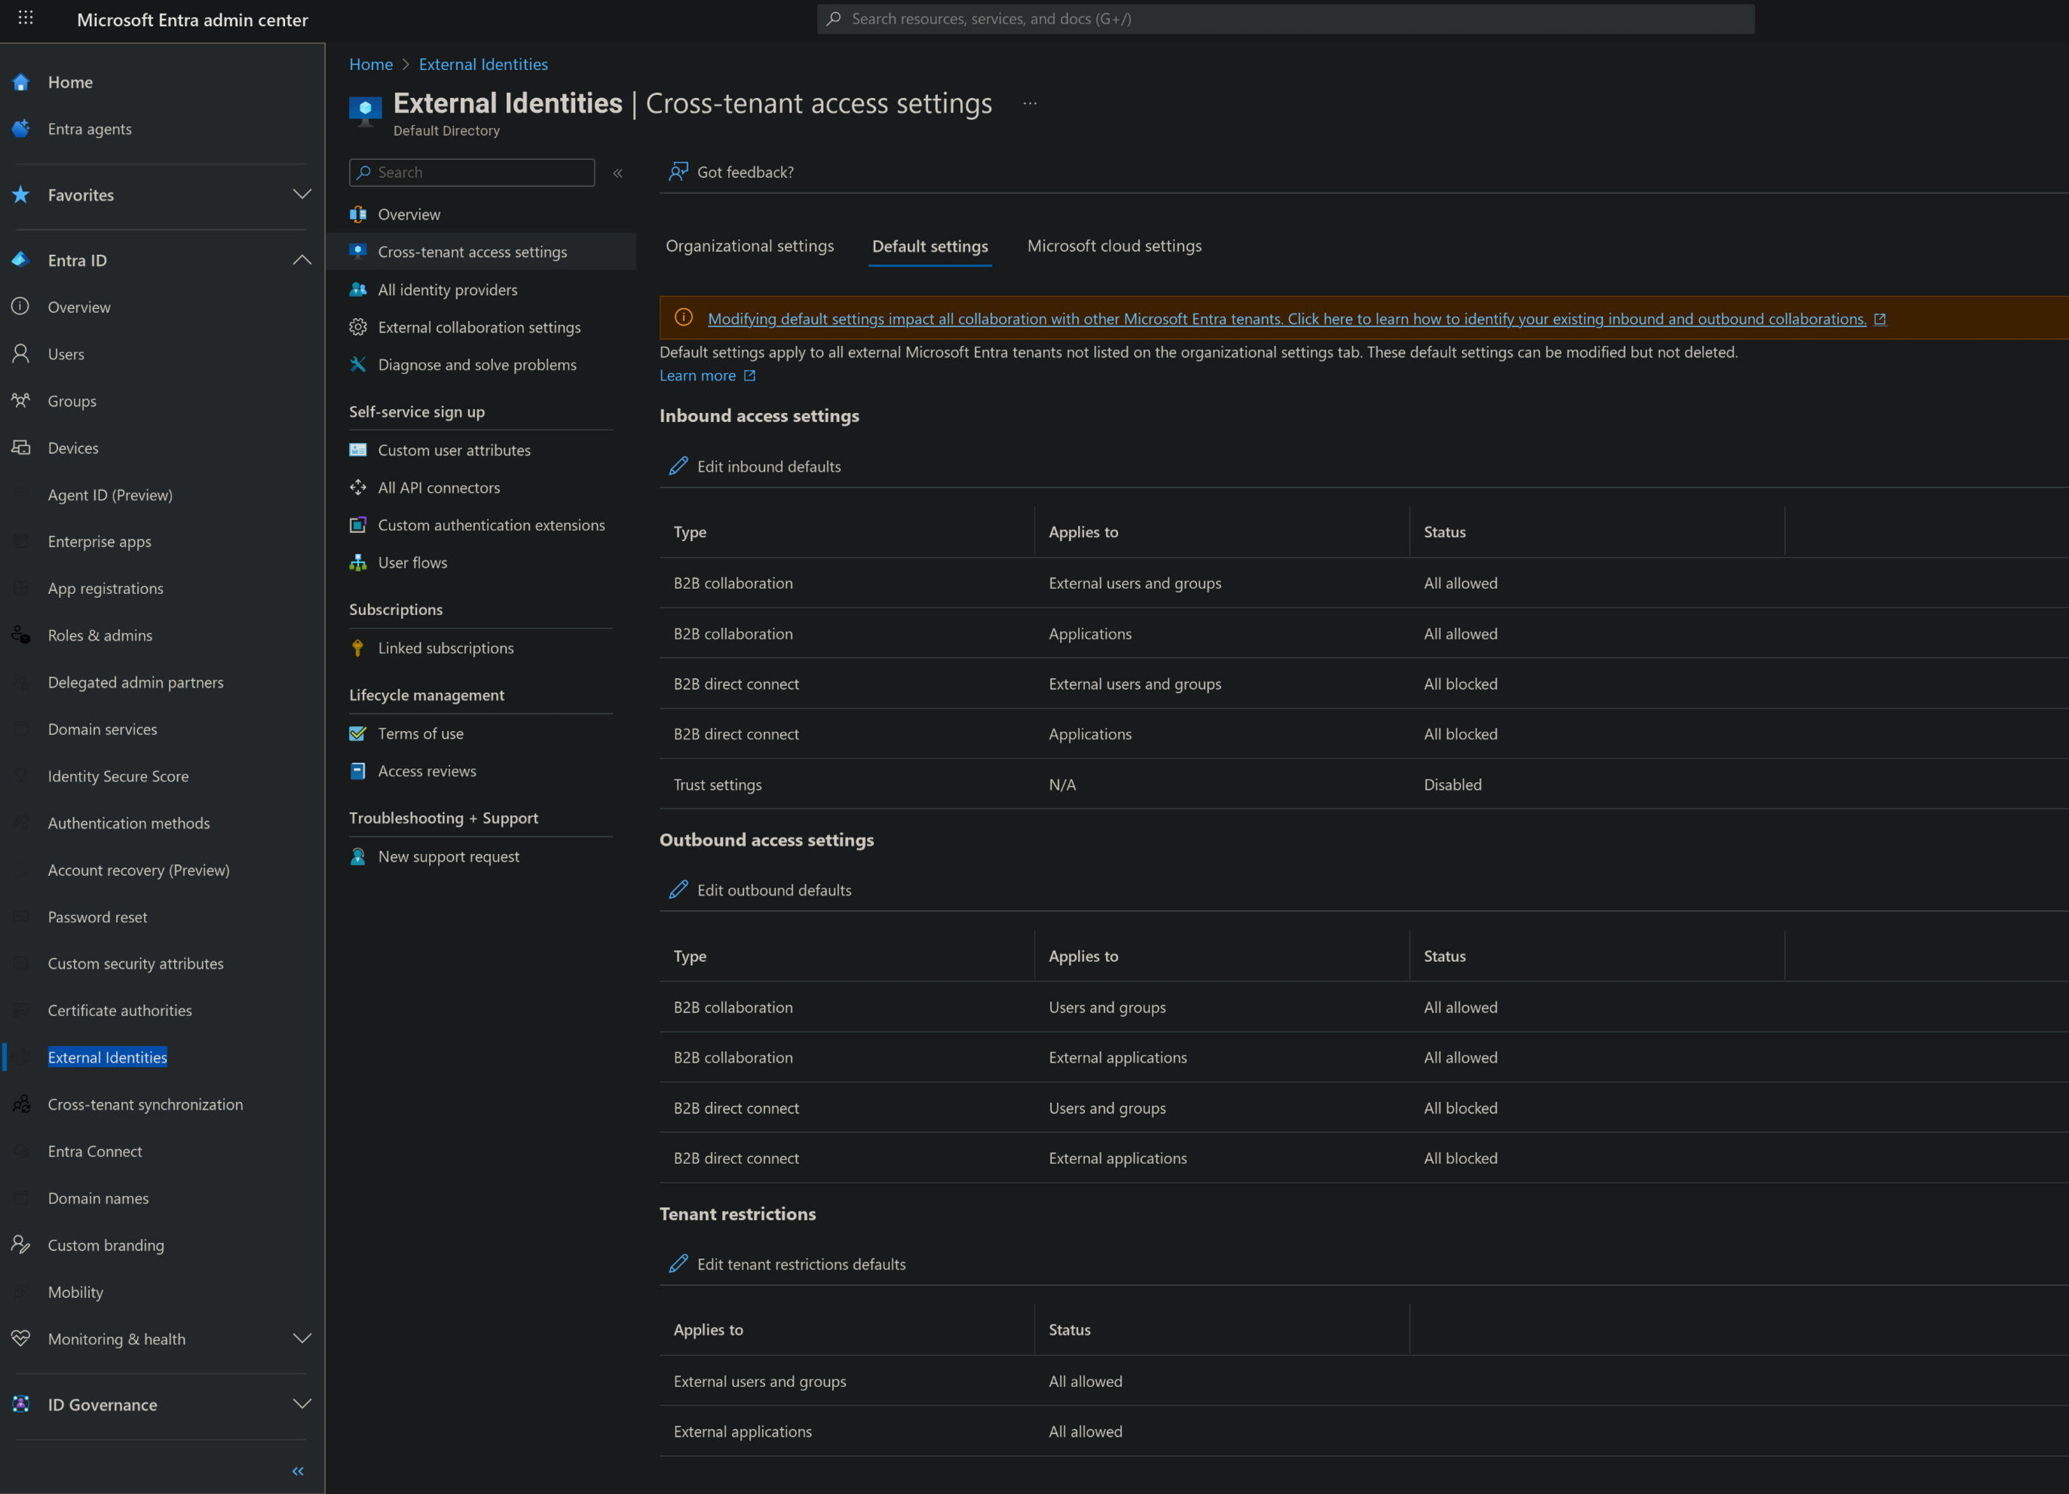This screenshot has width=2069, height=1494.
Task: Click the New support request icon
Action: pyautogui.click(x=357, y=856)
